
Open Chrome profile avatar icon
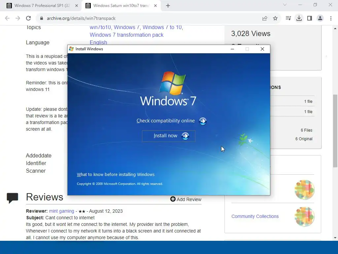pos(320,19)
